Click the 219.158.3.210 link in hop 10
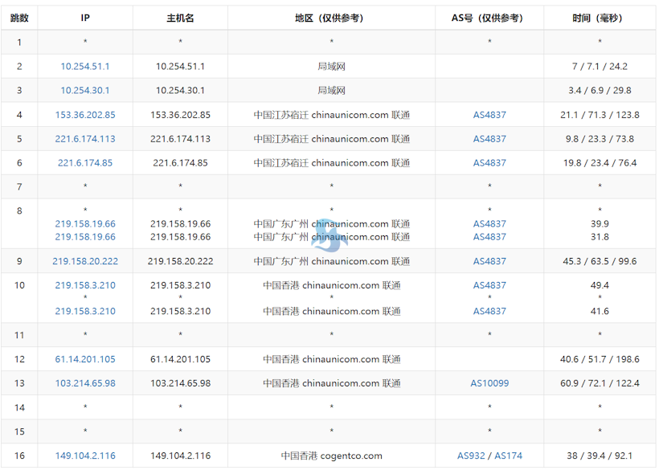Image resolution: width=659 pixels, height=470 pixels. (84, 285)
